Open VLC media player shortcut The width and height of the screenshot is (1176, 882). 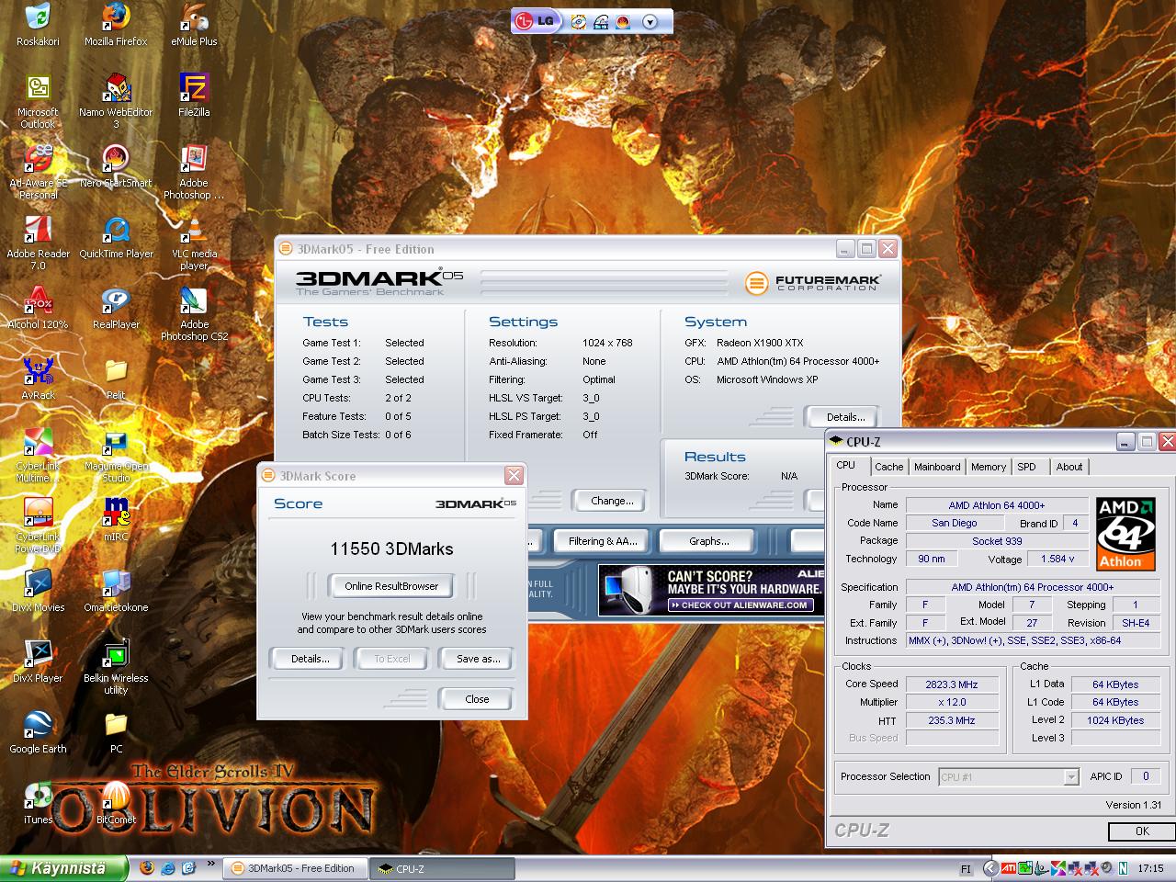click(x=194, y=243)
